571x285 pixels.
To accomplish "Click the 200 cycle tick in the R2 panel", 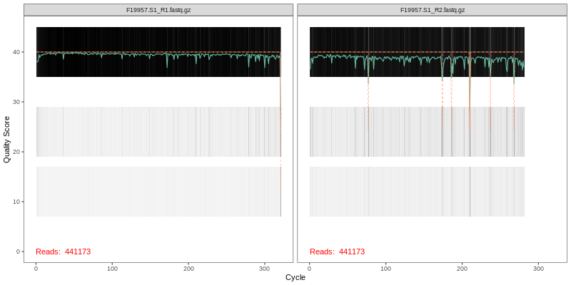I will 462,269.
